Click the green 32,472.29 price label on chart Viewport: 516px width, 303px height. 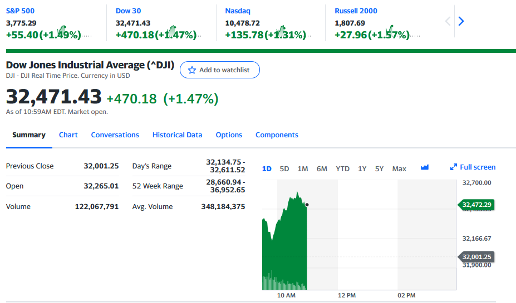[476, 205]
